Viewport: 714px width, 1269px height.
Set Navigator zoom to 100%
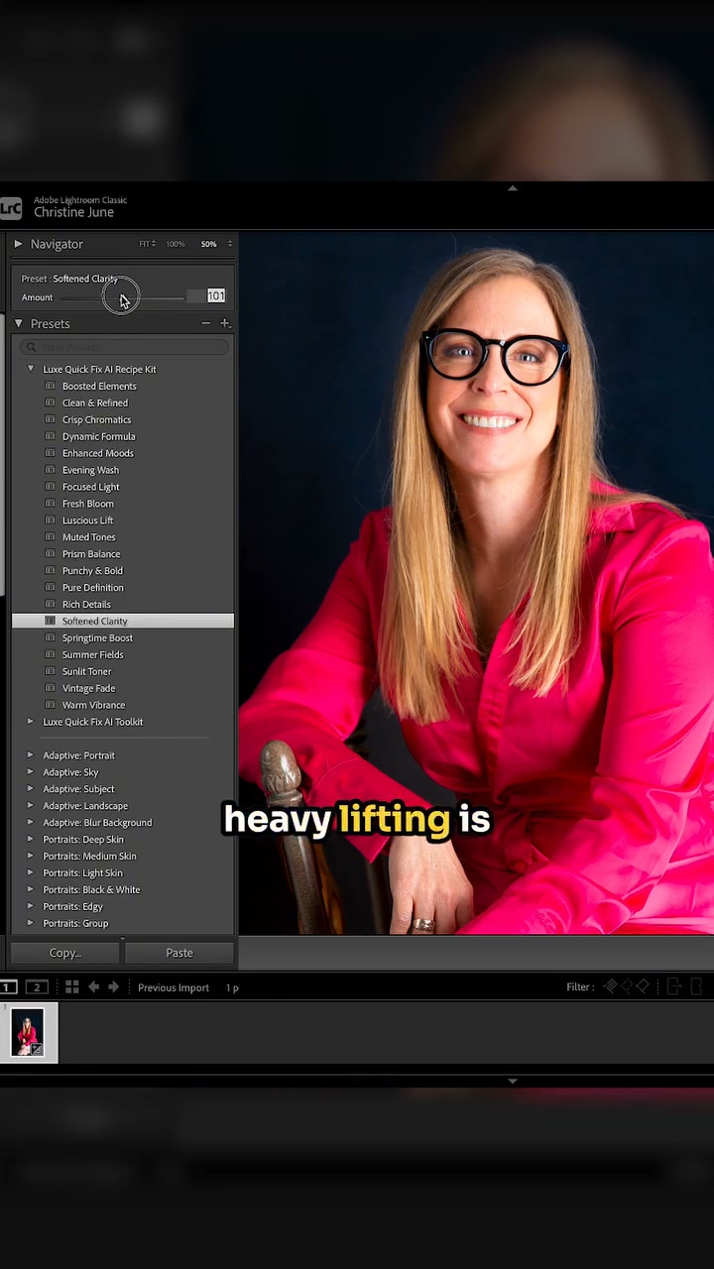point(176,244)
